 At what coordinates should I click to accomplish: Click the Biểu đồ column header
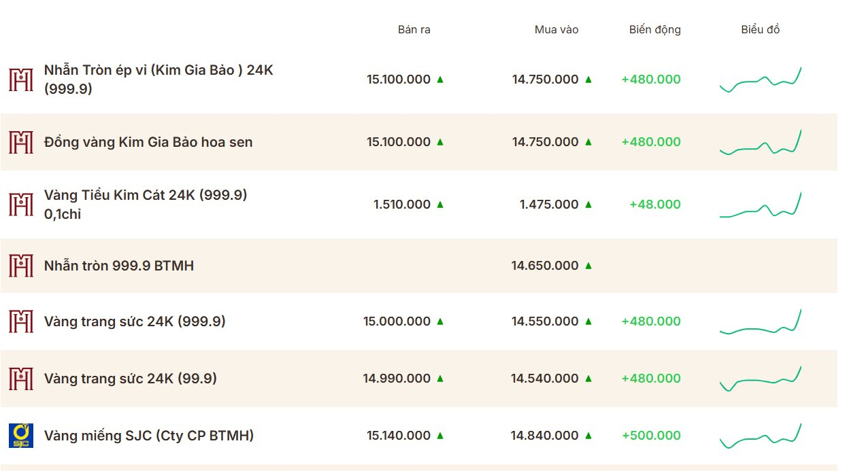[x=761, y=30]
